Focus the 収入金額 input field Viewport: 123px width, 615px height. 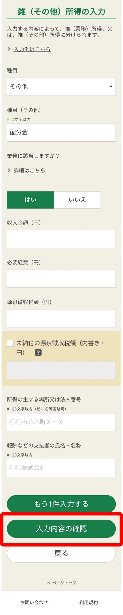(x=61, y=239)
